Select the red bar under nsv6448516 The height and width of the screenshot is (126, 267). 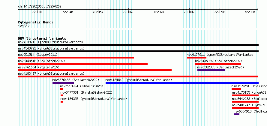tap(82, 64)
